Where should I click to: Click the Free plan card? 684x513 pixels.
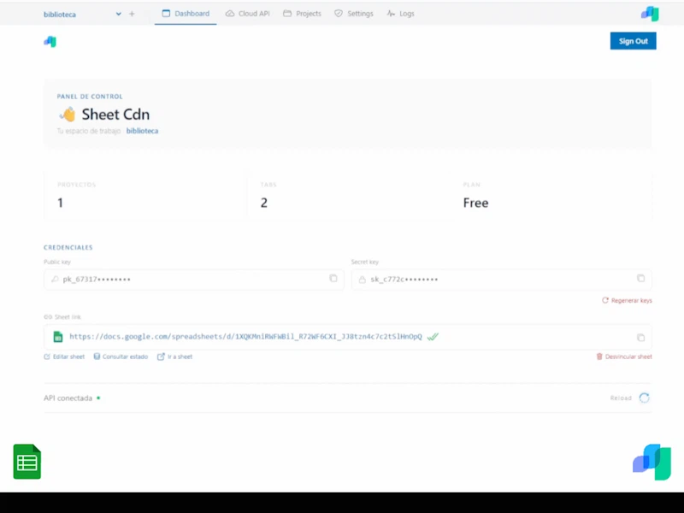tap(551, 196)
